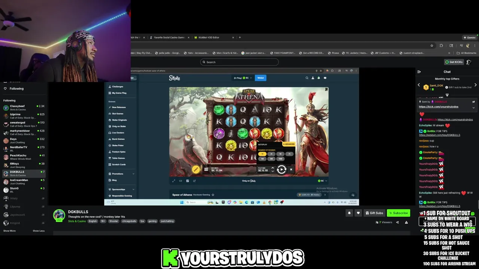Click the Kick search field
479x269 pixels.
pyautogui.click(x=239, y=62)
